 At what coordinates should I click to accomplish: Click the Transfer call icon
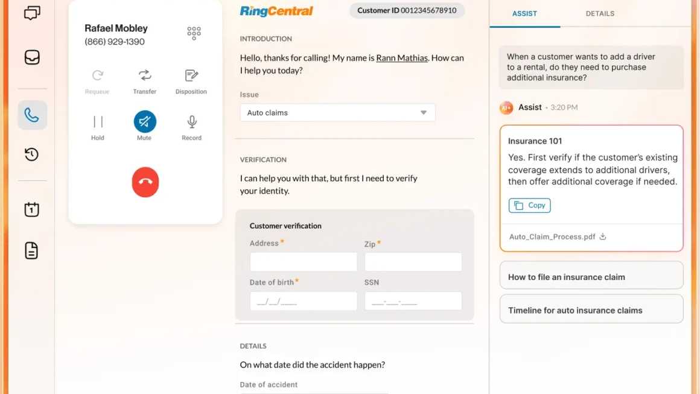click(x=144, y=75)
